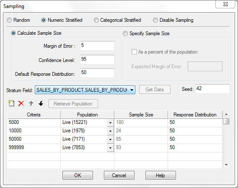
Task: Click the Criteria column header
Action: pyautogui.click(x=34, y=115)
